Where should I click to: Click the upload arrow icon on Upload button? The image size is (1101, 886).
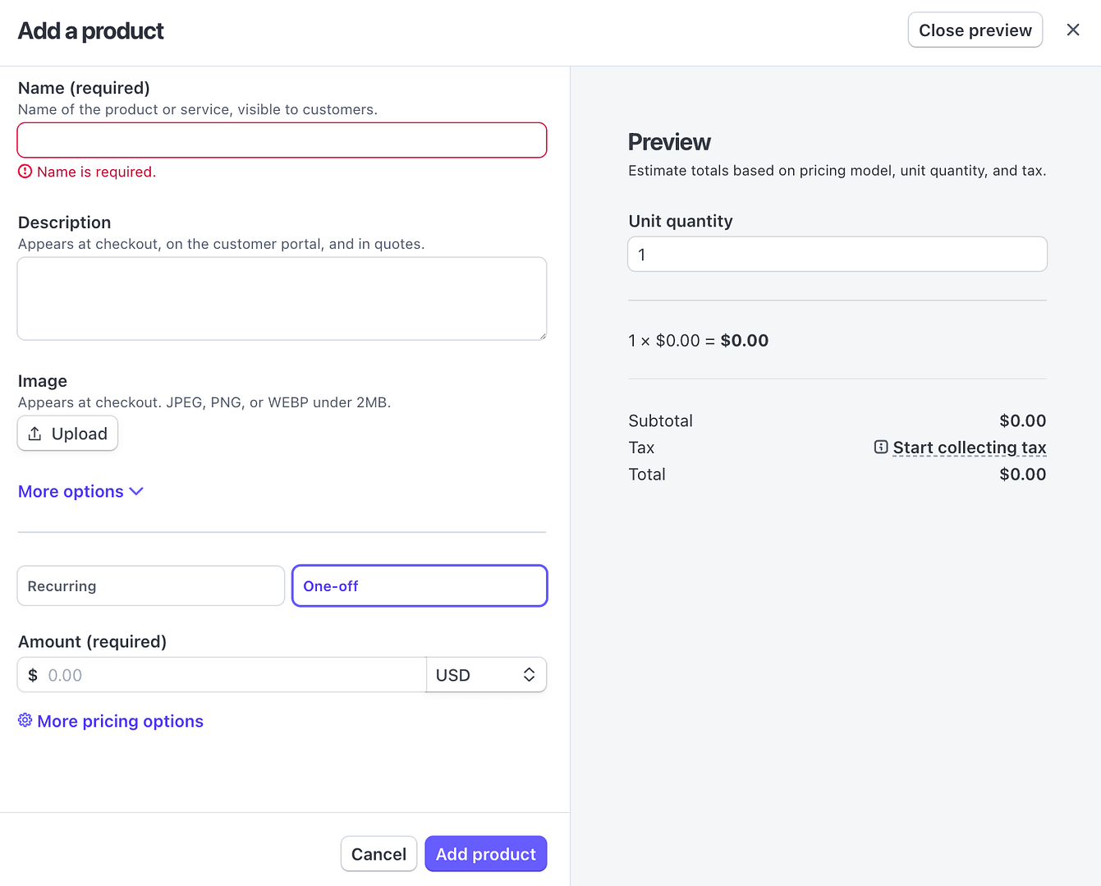pos(36,433)
